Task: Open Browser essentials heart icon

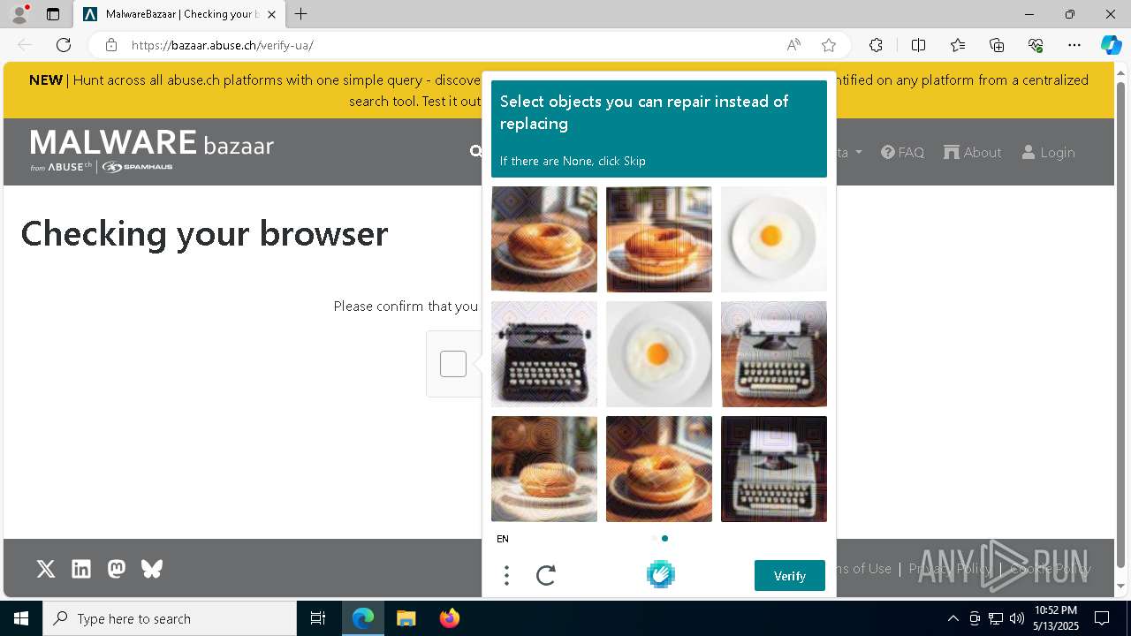Action: pos(1036,45)
